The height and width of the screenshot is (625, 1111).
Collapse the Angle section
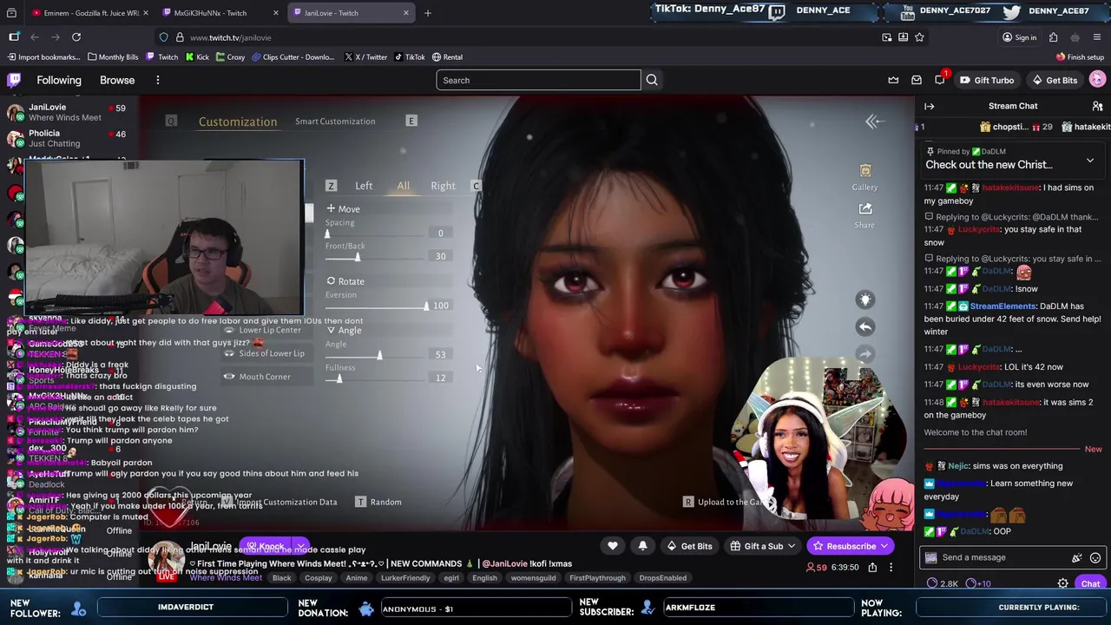(344, 331)
